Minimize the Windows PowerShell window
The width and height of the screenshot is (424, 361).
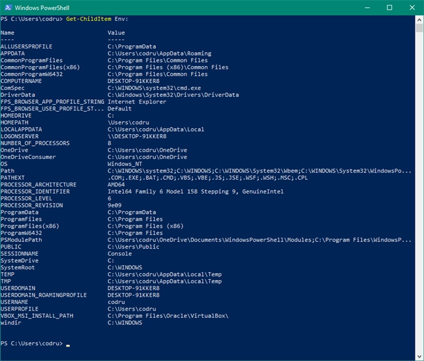coord(367,8)
